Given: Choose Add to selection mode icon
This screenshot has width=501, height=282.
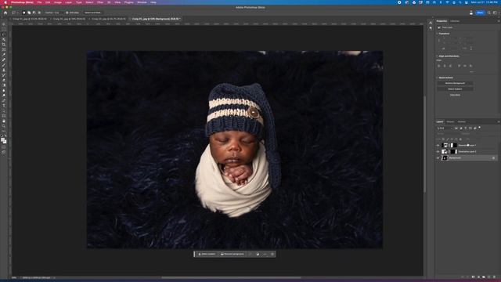Looking at the screenshot, I should [x=29, y=13].
